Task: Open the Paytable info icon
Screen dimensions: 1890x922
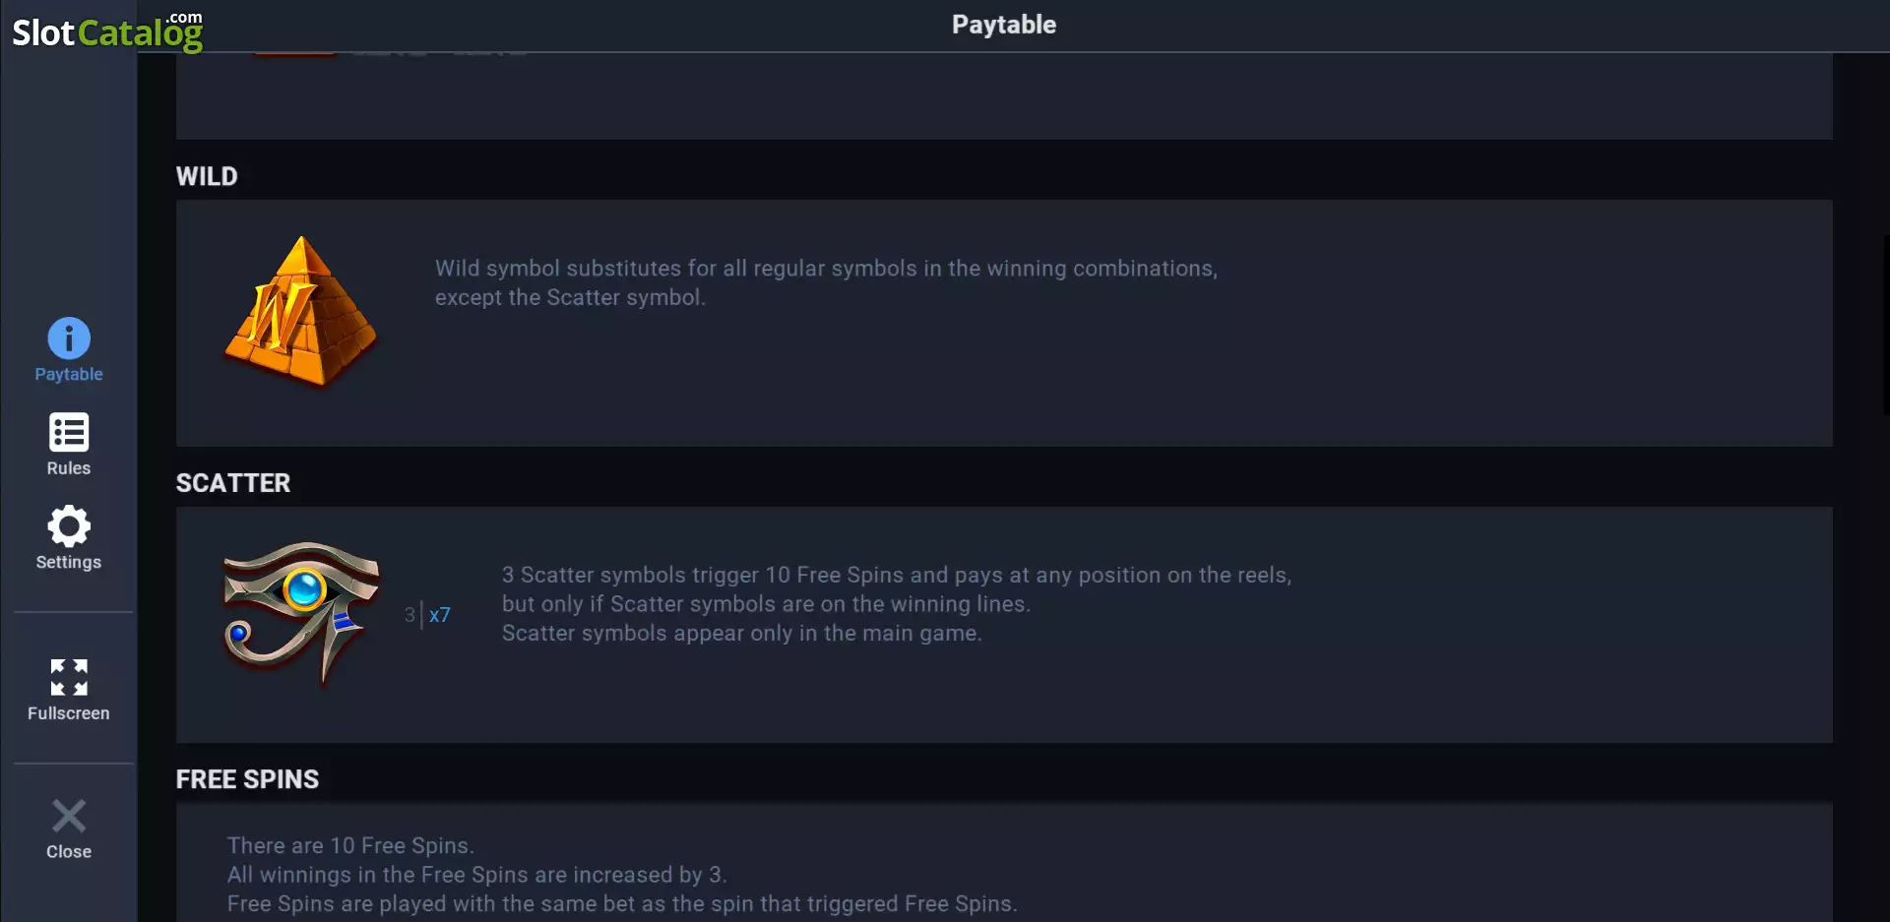Action: pos(69,338)
